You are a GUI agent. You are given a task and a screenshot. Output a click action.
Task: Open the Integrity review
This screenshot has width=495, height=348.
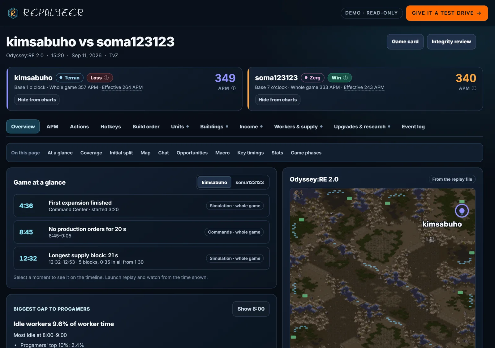click(x=451, y=42)
